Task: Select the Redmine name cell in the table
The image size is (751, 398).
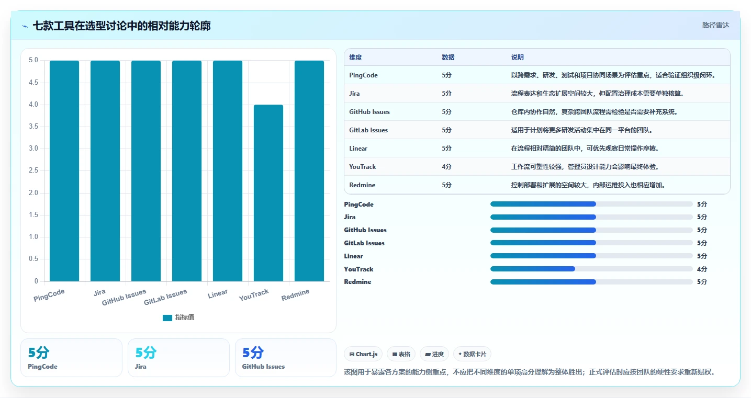Action: [362, 185]
